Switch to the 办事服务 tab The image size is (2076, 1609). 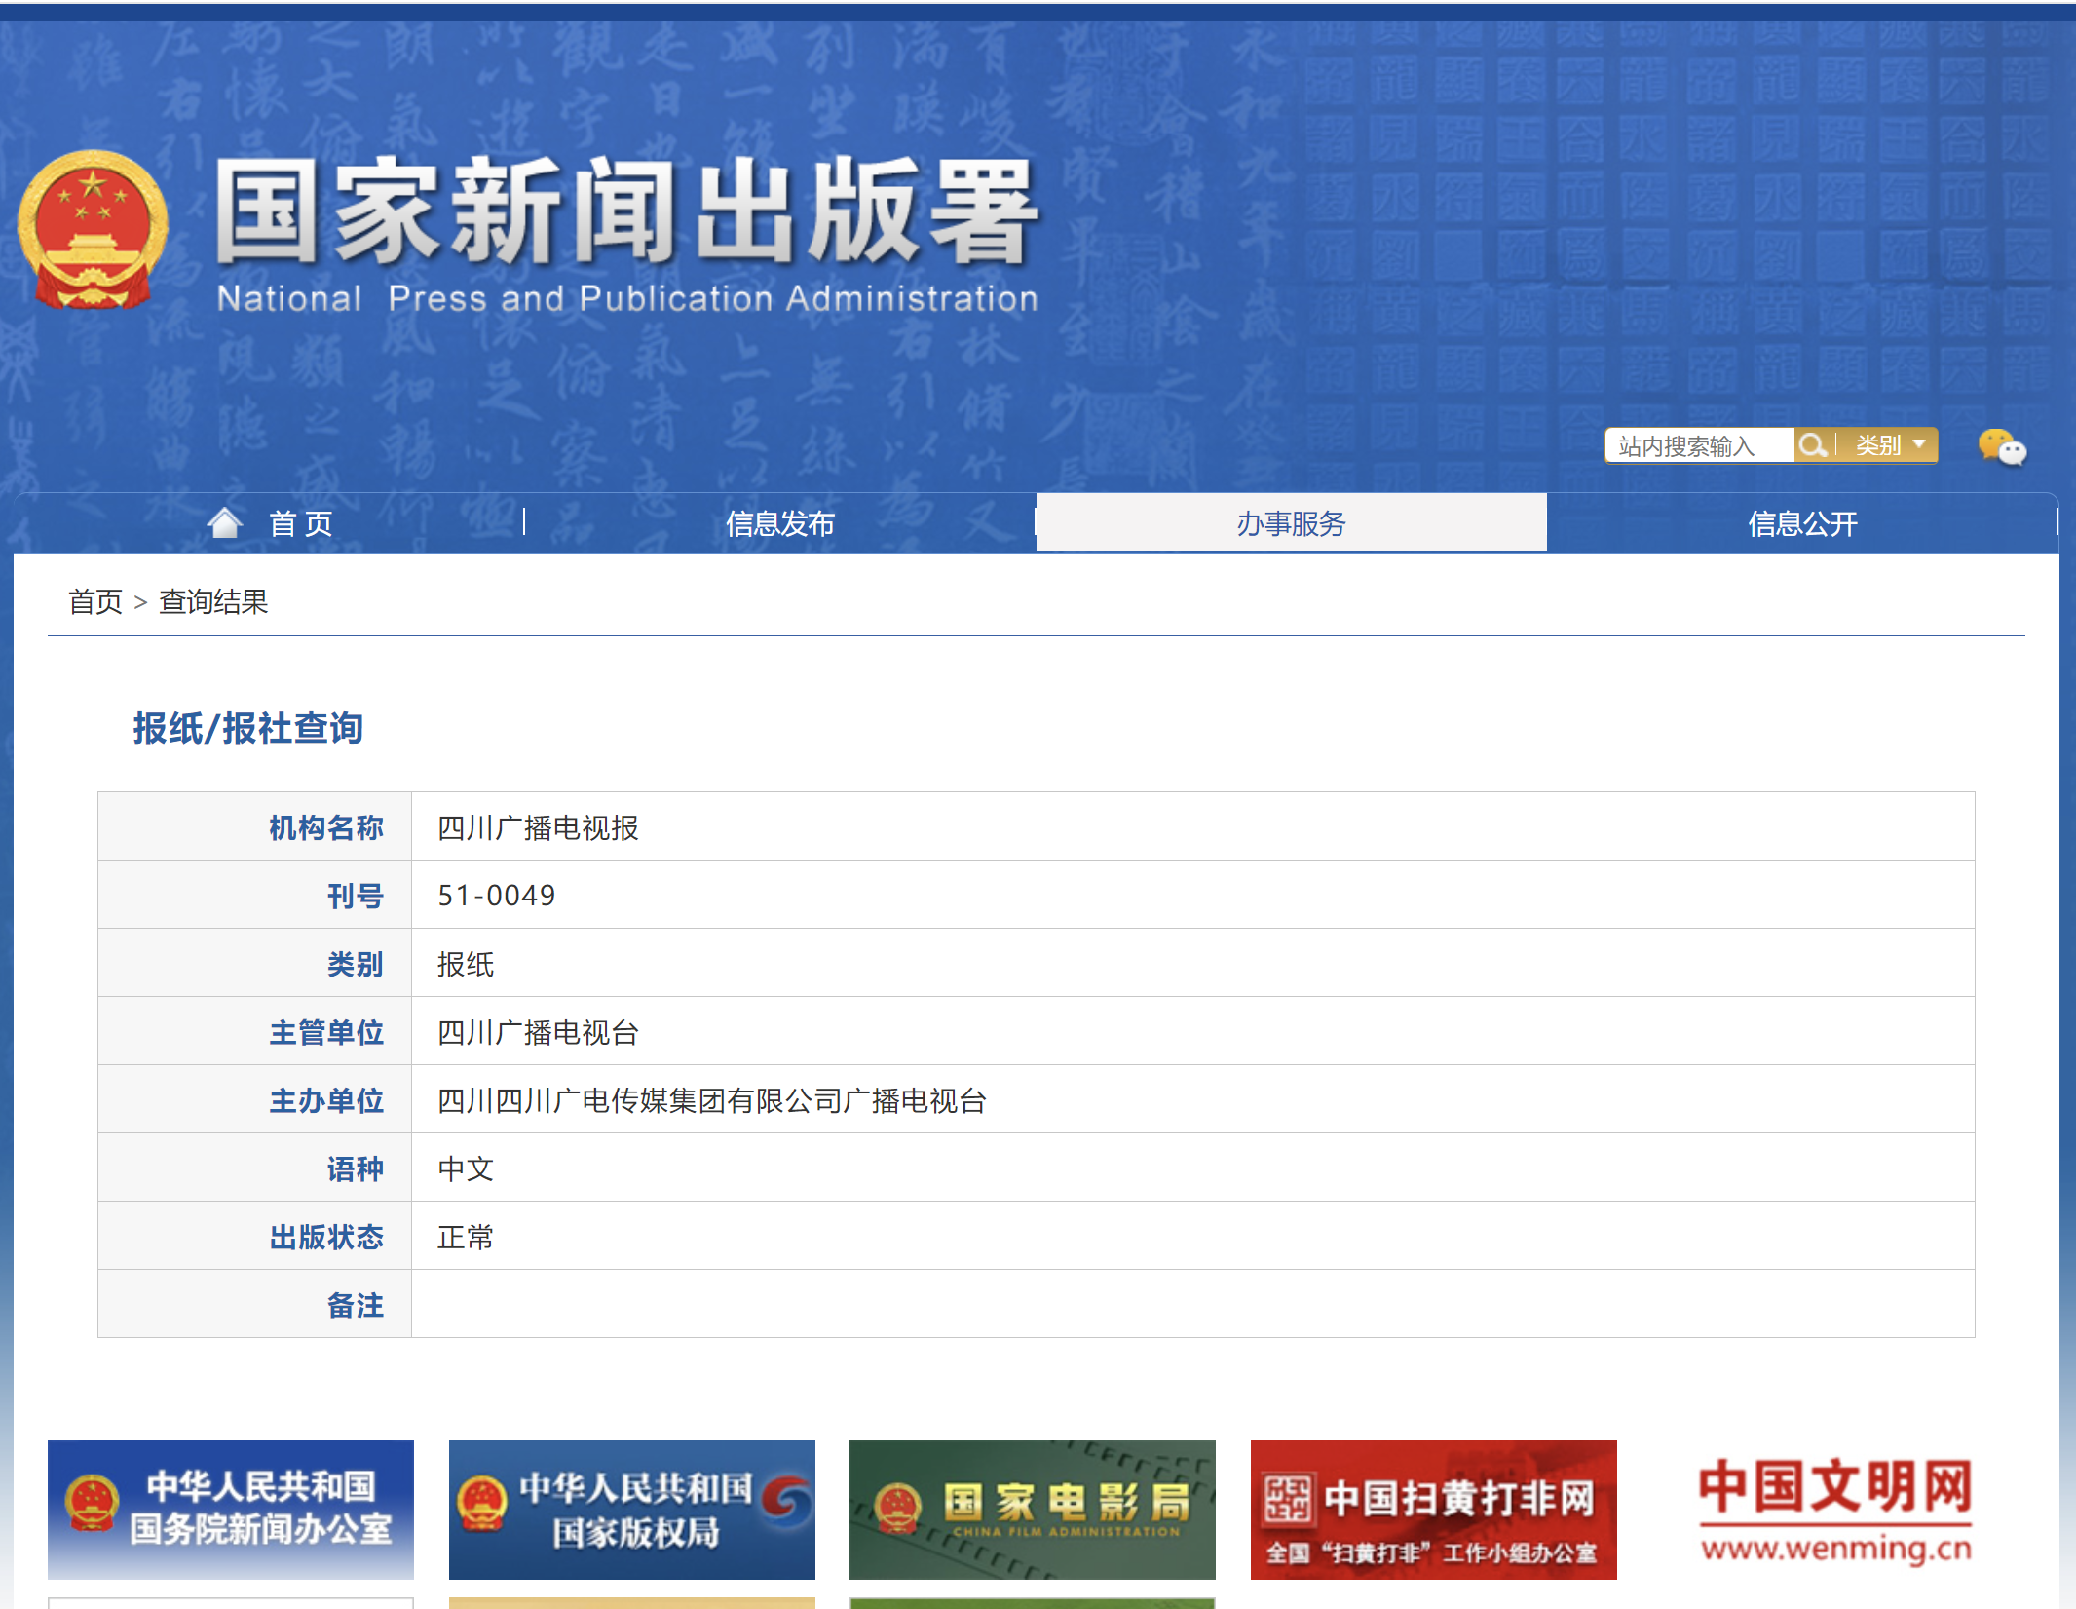(x=1291, y=523)
